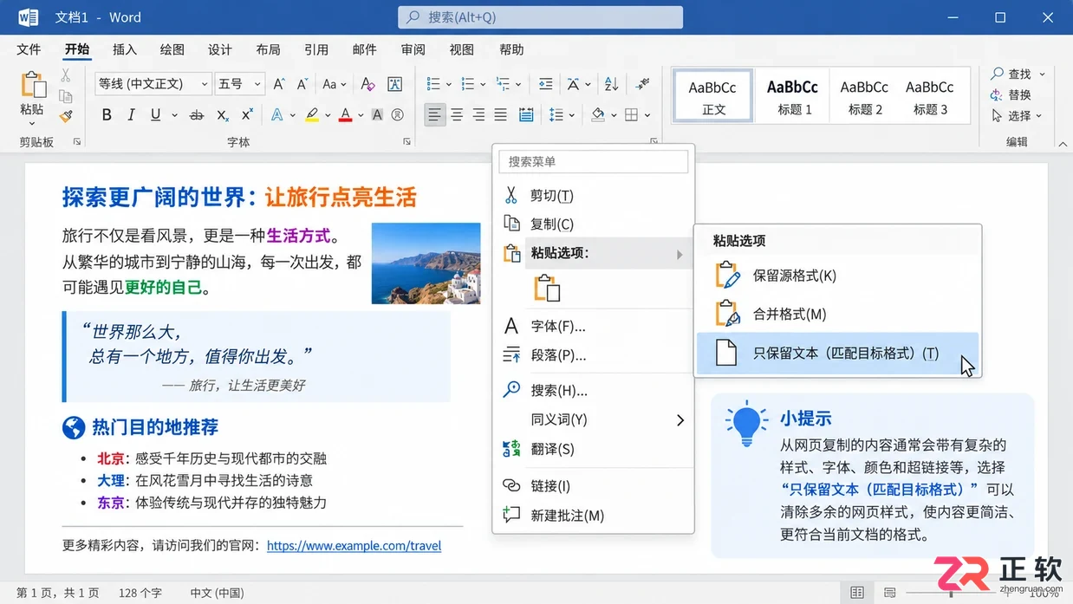Align the paragraph to the right

tap(478, 114)
